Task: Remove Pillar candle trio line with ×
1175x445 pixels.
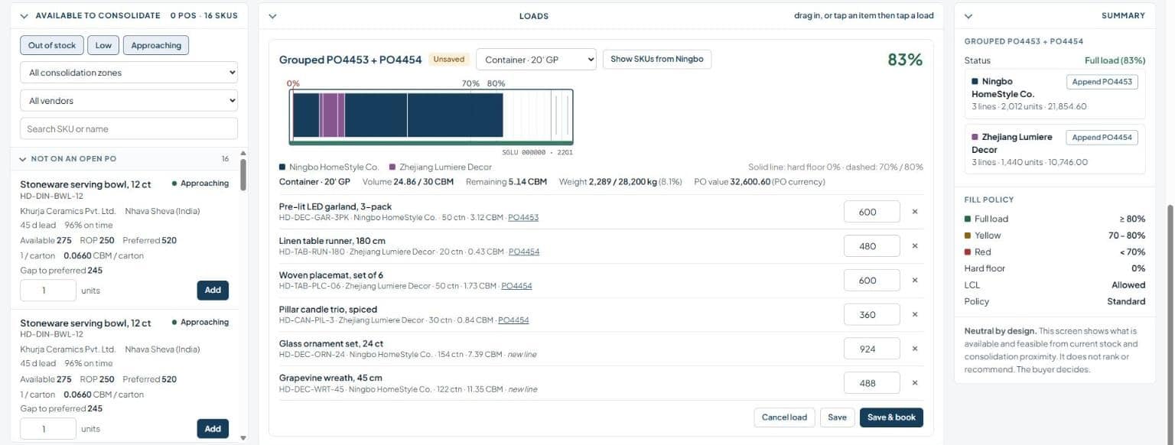Action: point(914,314)
